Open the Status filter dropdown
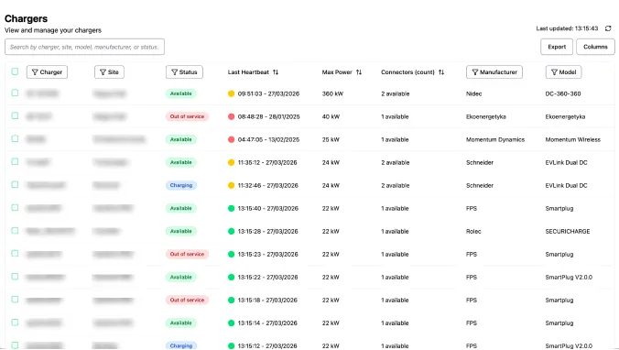The width and height of the screenshot is (619, 350). (x=184, y=71)
